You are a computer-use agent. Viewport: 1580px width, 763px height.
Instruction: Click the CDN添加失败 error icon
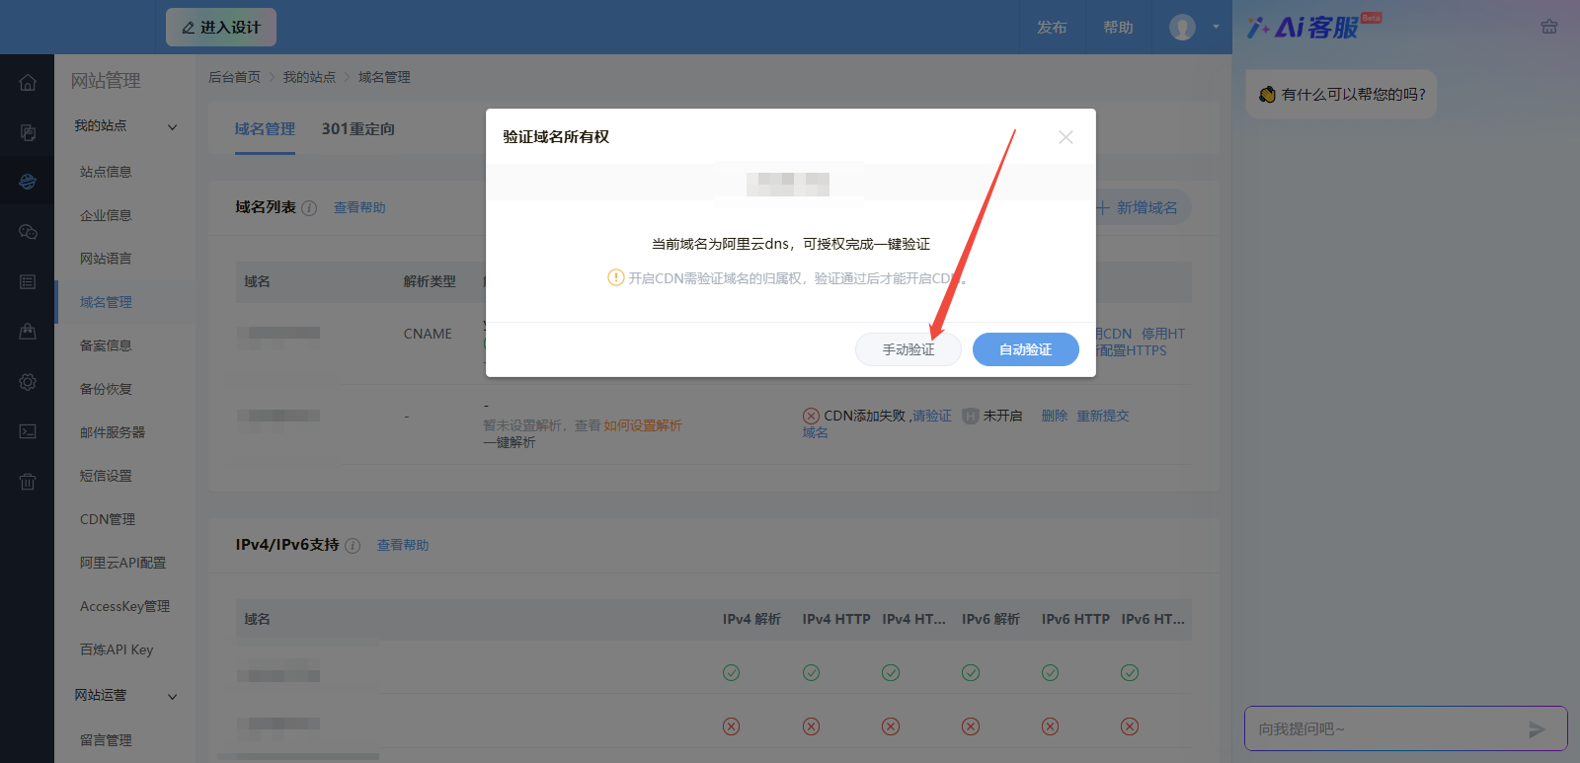click(811, 417)
